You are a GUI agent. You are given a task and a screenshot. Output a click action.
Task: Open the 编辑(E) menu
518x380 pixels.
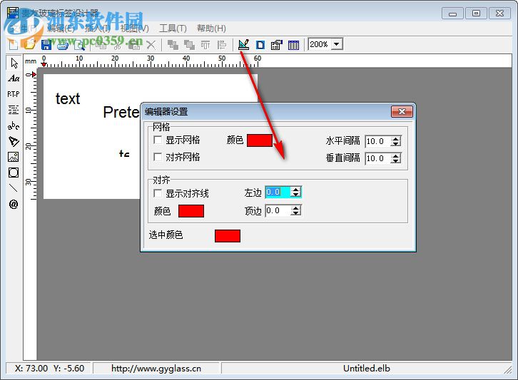[61, 29]
